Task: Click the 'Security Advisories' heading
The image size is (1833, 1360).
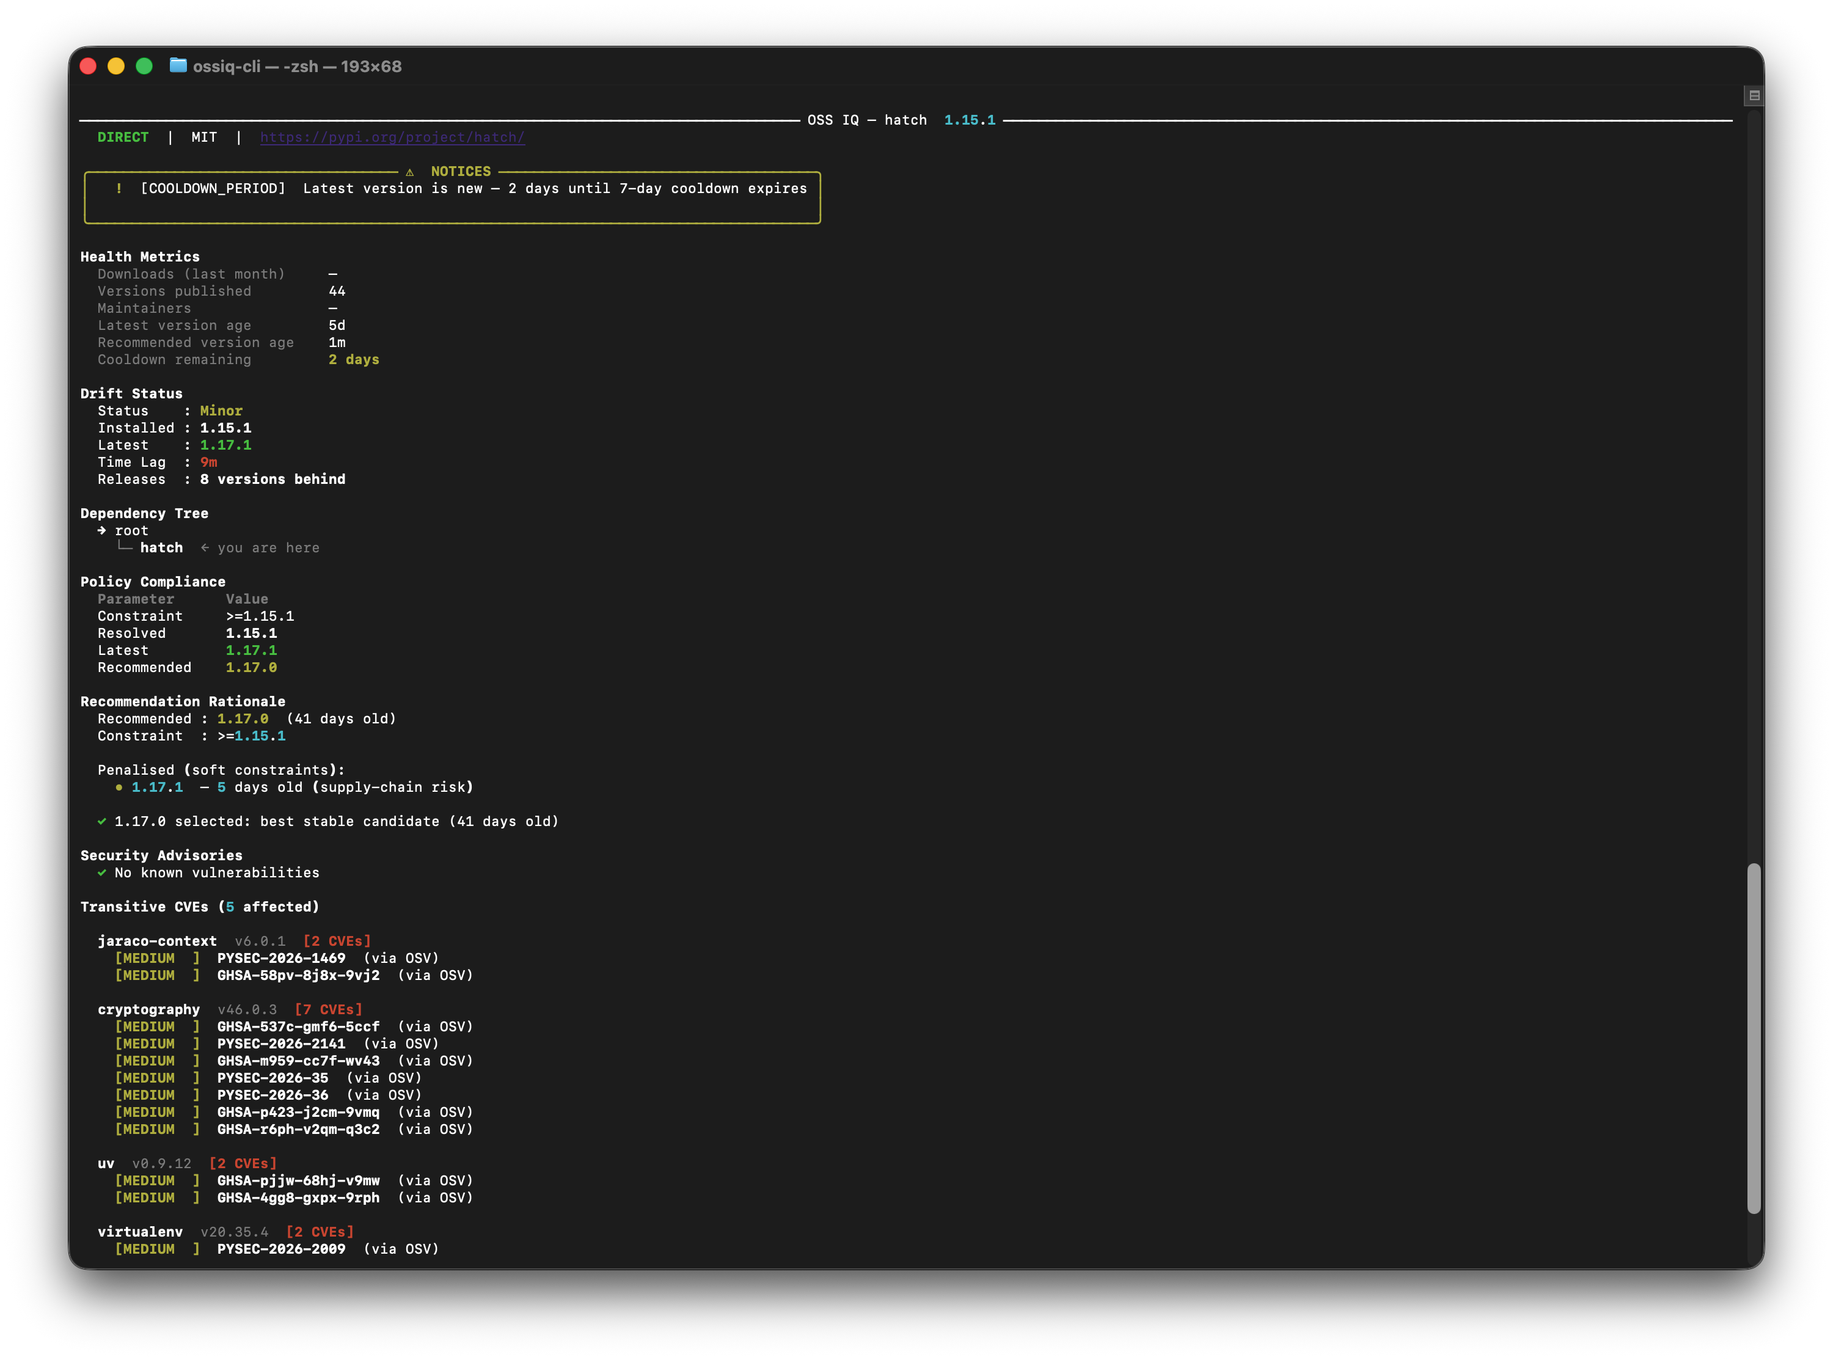Action: click(x=161, y=856)
